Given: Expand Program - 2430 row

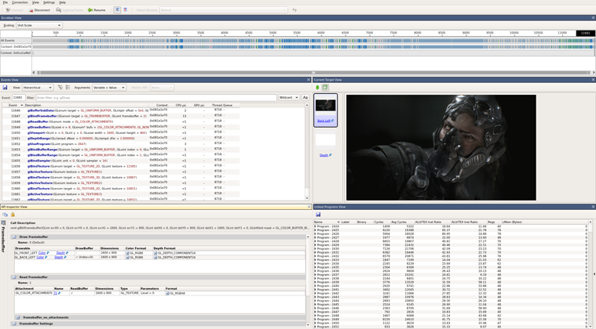Looking at the screenshot, I should [x=315, y=248].
